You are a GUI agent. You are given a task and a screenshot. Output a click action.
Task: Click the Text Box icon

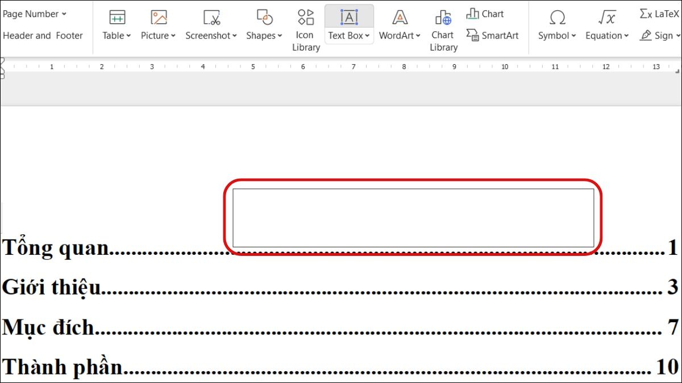point(349,17)
